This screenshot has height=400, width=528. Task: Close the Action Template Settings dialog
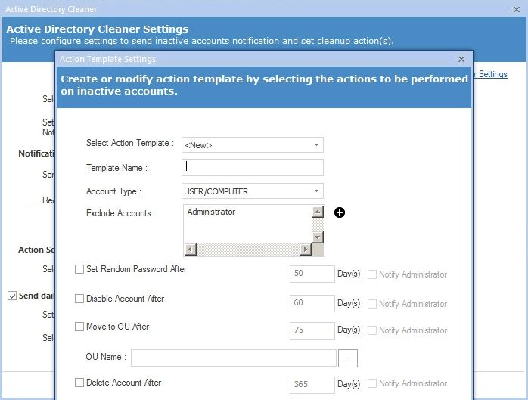[461, 59]
